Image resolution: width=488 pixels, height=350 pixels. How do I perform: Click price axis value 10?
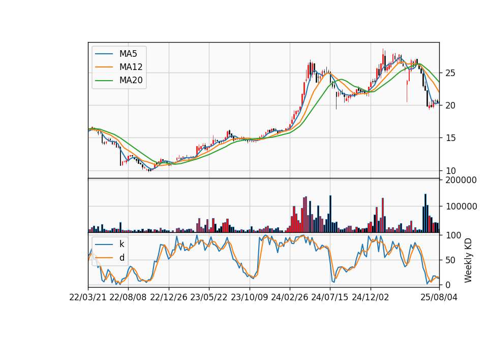point(450,171)
